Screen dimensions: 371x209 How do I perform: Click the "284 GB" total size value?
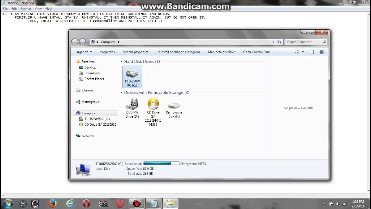click(x=148, y=174)
